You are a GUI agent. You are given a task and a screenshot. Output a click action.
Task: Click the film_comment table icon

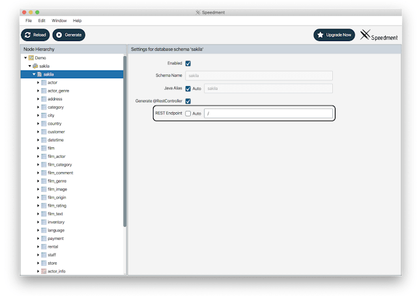point(44,173)
